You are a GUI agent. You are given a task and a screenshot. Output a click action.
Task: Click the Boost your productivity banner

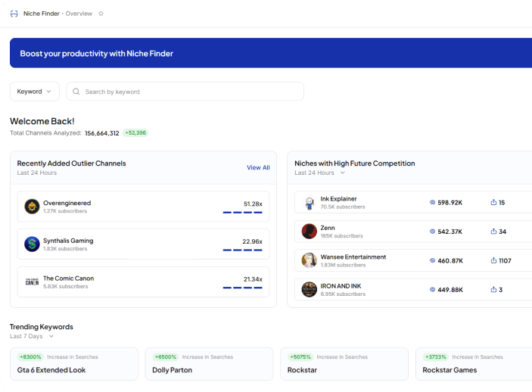271,53
